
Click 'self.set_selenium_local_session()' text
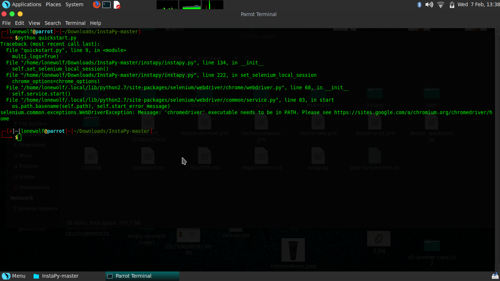[x=60, y=69]
